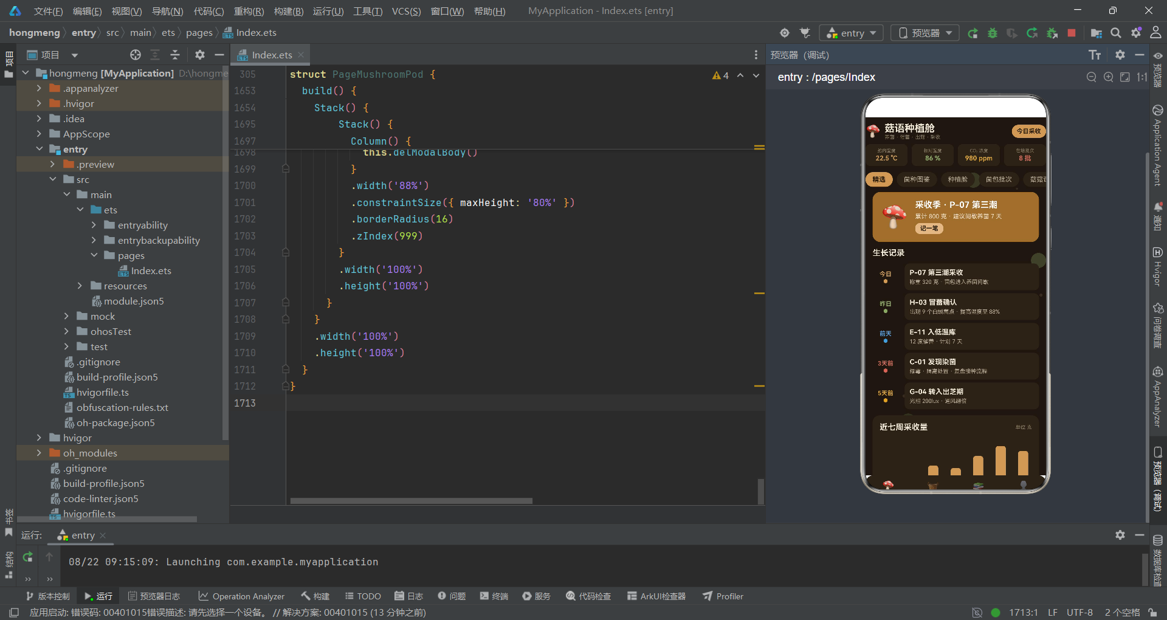Expand the entryability folder
Viewport: 1167px width, 620px height.
pos(94,225)
